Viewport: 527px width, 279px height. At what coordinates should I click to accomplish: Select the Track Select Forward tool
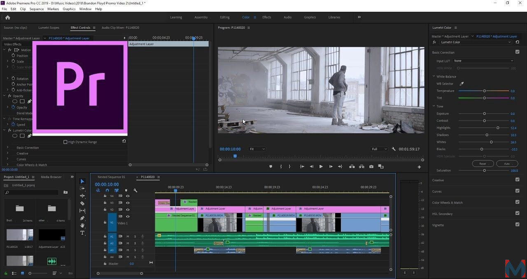click(x=82, y=189)
